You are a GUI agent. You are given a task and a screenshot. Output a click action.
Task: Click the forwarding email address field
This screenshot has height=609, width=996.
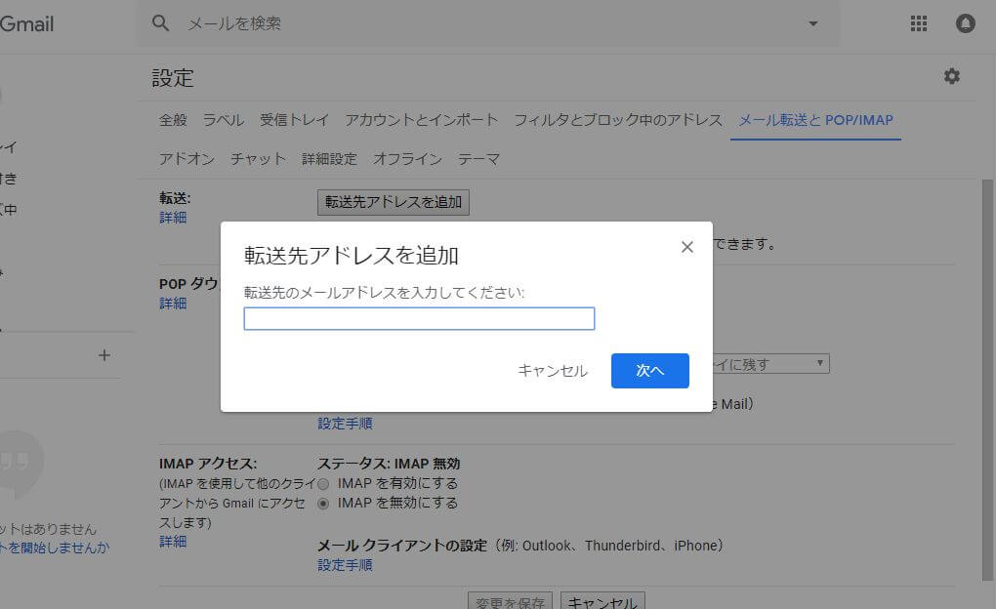click(x=419, y=319)
